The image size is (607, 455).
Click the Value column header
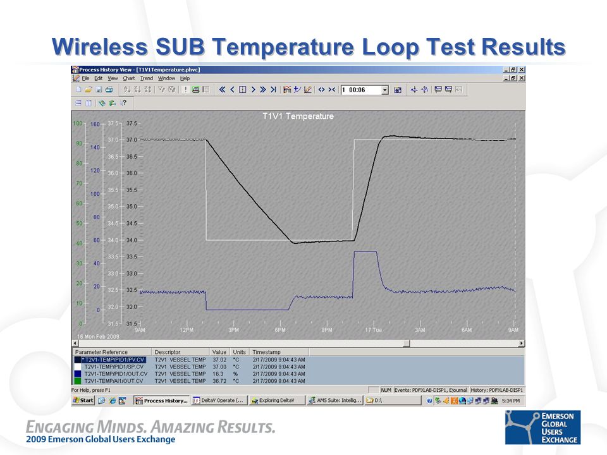219,352
